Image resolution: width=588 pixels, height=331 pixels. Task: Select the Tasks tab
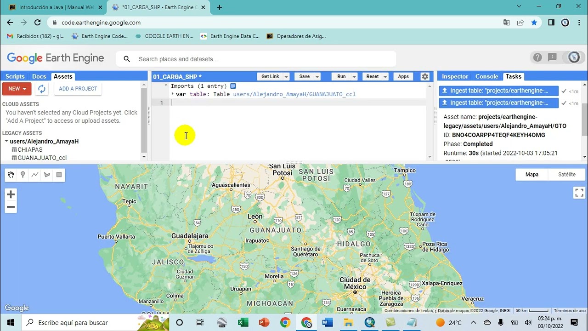[514, 76]
